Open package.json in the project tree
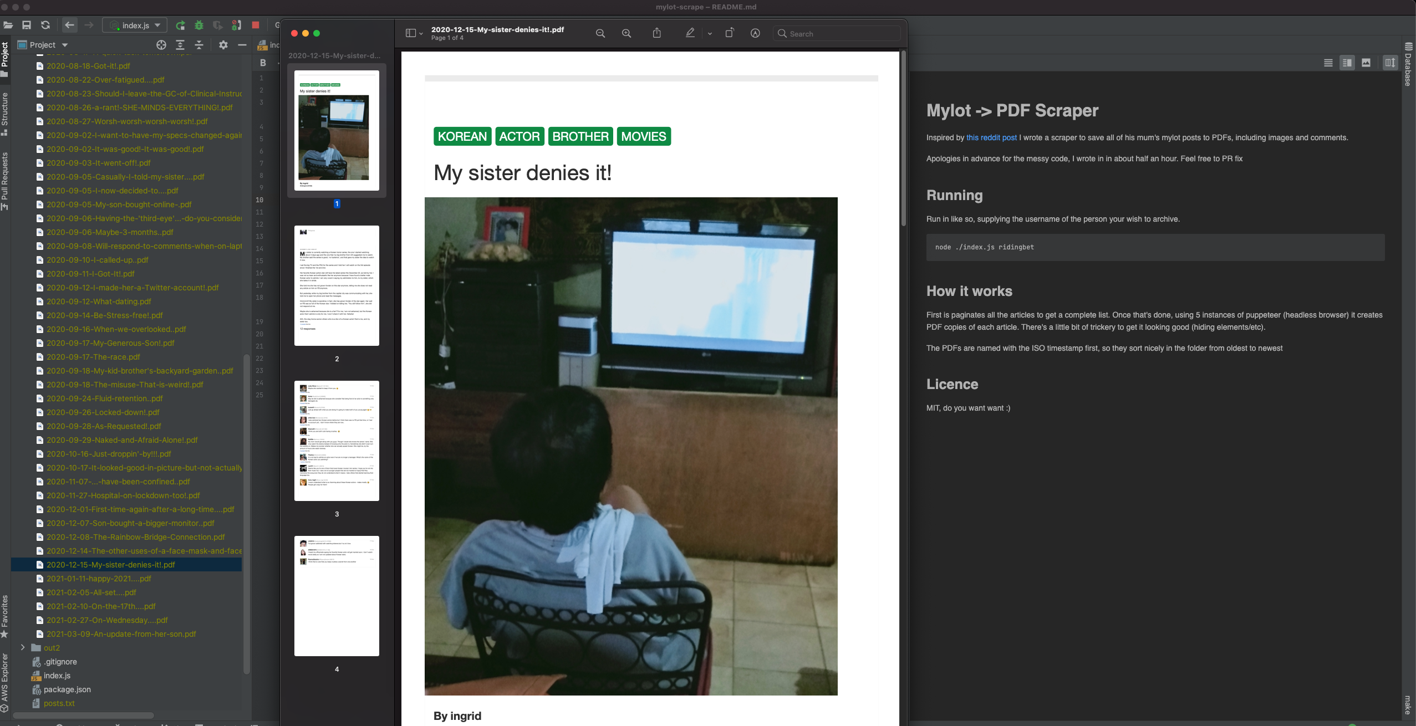This screenshot has height=726, width=1416. [67, 689]
